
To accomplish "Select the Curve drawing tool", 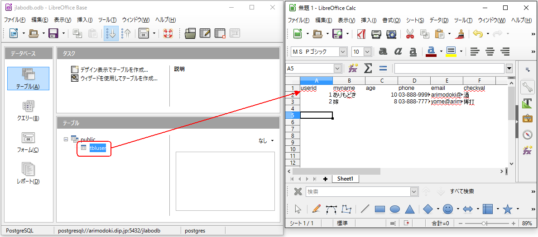I will [331, 209].
